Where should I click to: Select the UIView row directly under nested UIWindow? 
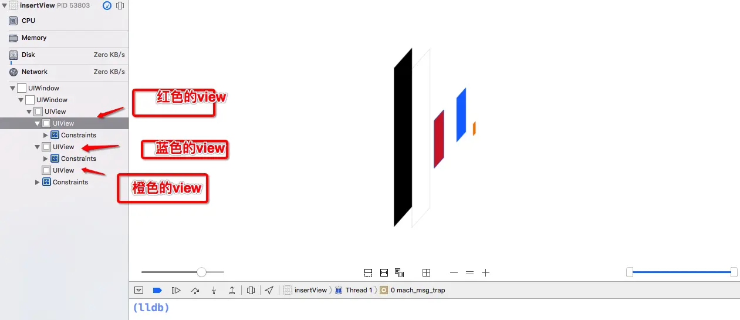point(64,112)
